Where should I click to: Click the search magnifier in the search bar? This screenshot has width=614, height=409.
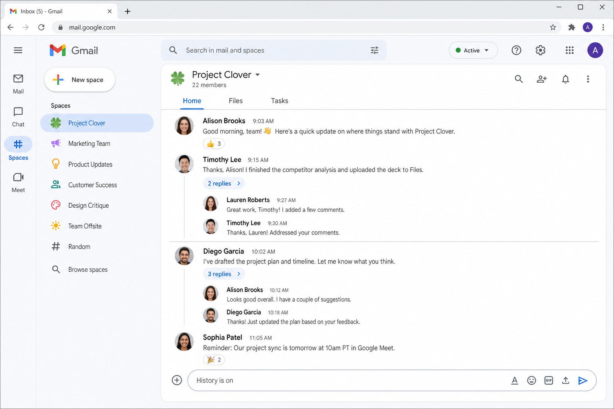point(173,50)
